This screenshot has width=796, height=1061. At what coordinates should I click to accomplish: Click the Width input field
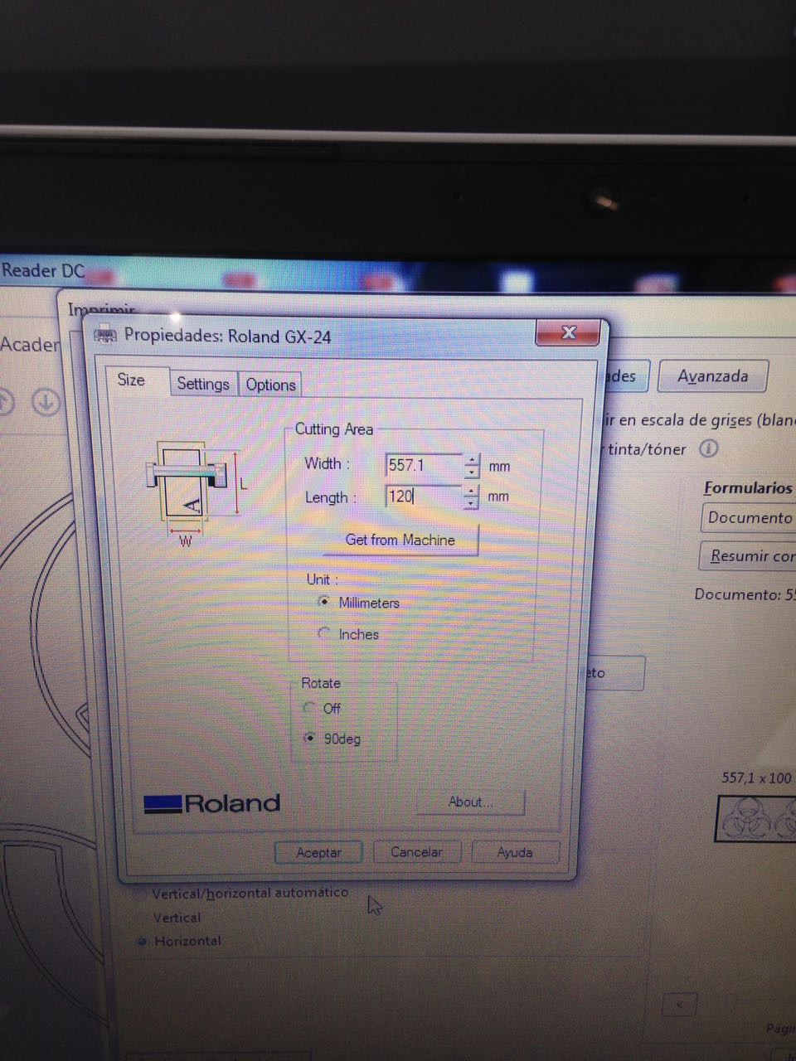(x=424, y=465)
